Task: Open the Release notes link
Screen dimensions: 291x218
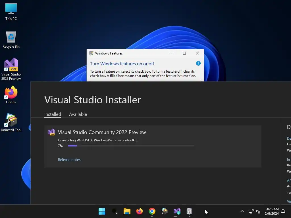Action: (x=69, y=160)
